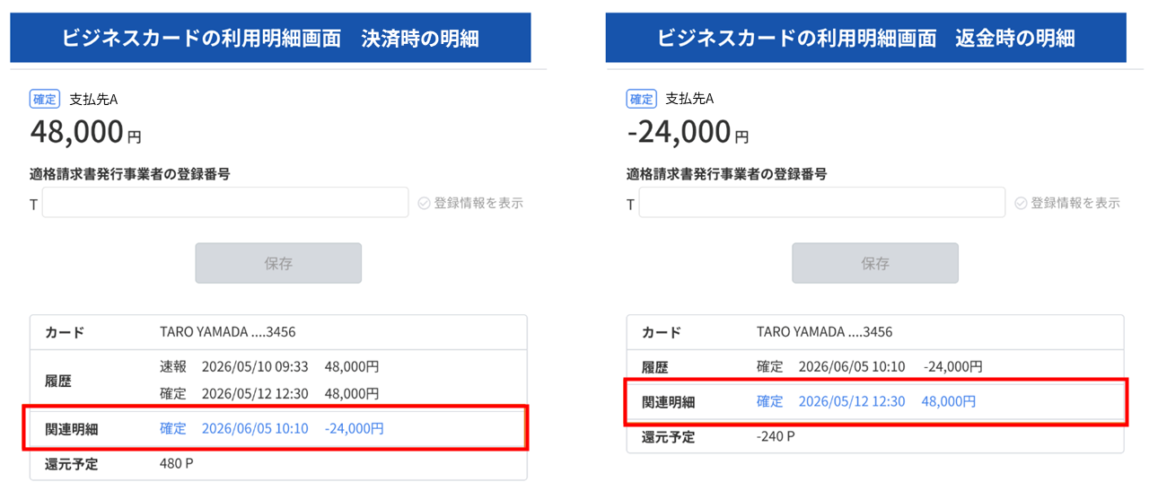Click the 保存 button in payment detail
1149x491 pixels.
pyautogui.click(x=278, y=263)
